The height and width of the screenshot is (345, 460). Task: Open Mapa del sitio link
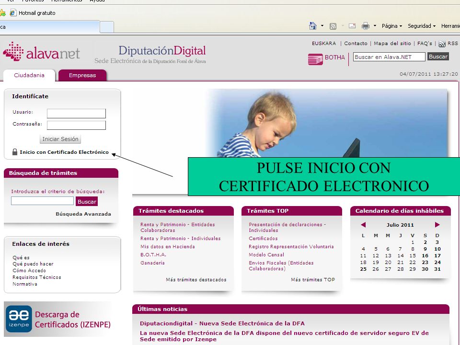pyautogui.click(x=392, y=44)
